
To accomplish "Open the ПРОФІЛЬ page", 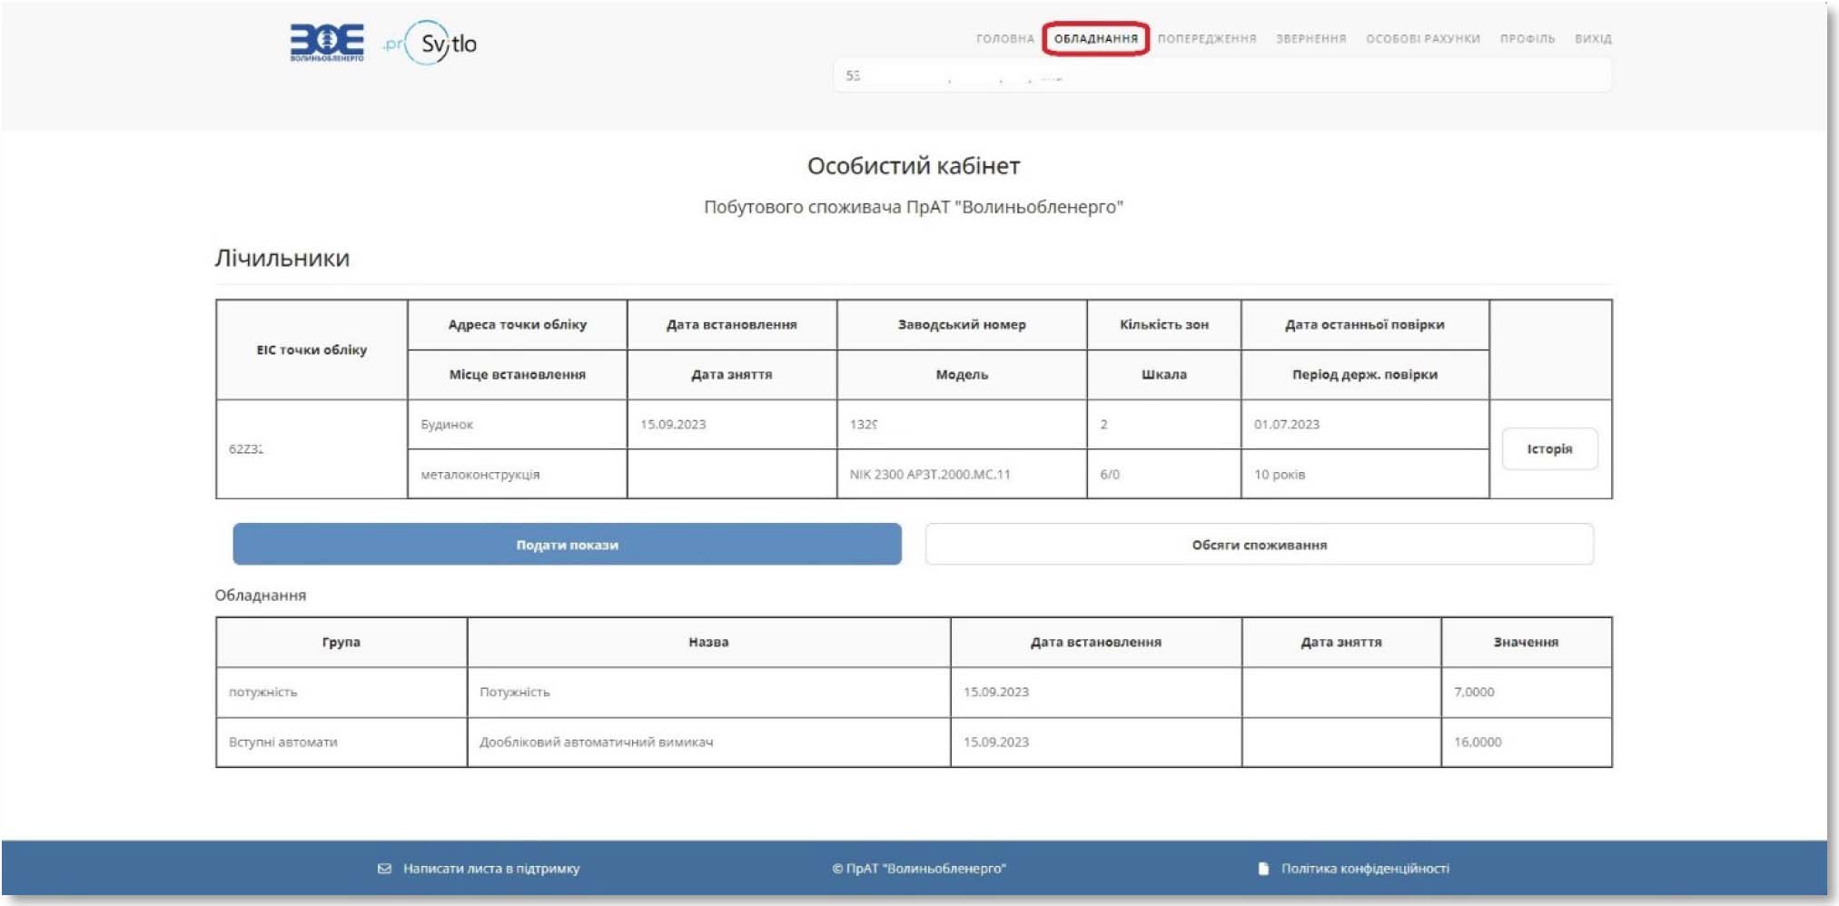I will (1528, 39).
